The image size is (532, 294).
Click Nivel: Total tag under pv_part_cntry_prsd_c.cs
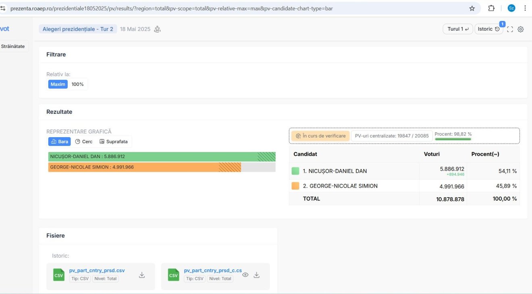pyautogui.click(x=220, y=279)
